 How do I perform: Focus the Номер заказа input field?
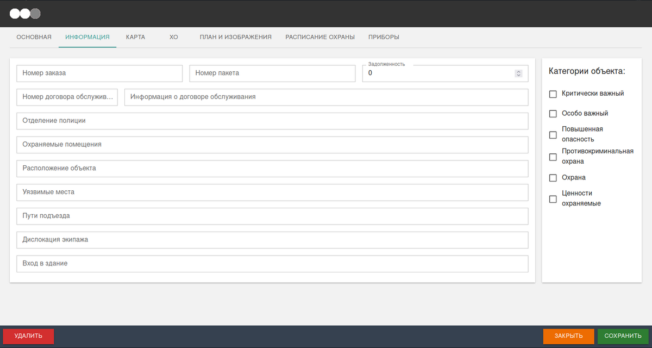pyautogui.click(x=99, y=73)
